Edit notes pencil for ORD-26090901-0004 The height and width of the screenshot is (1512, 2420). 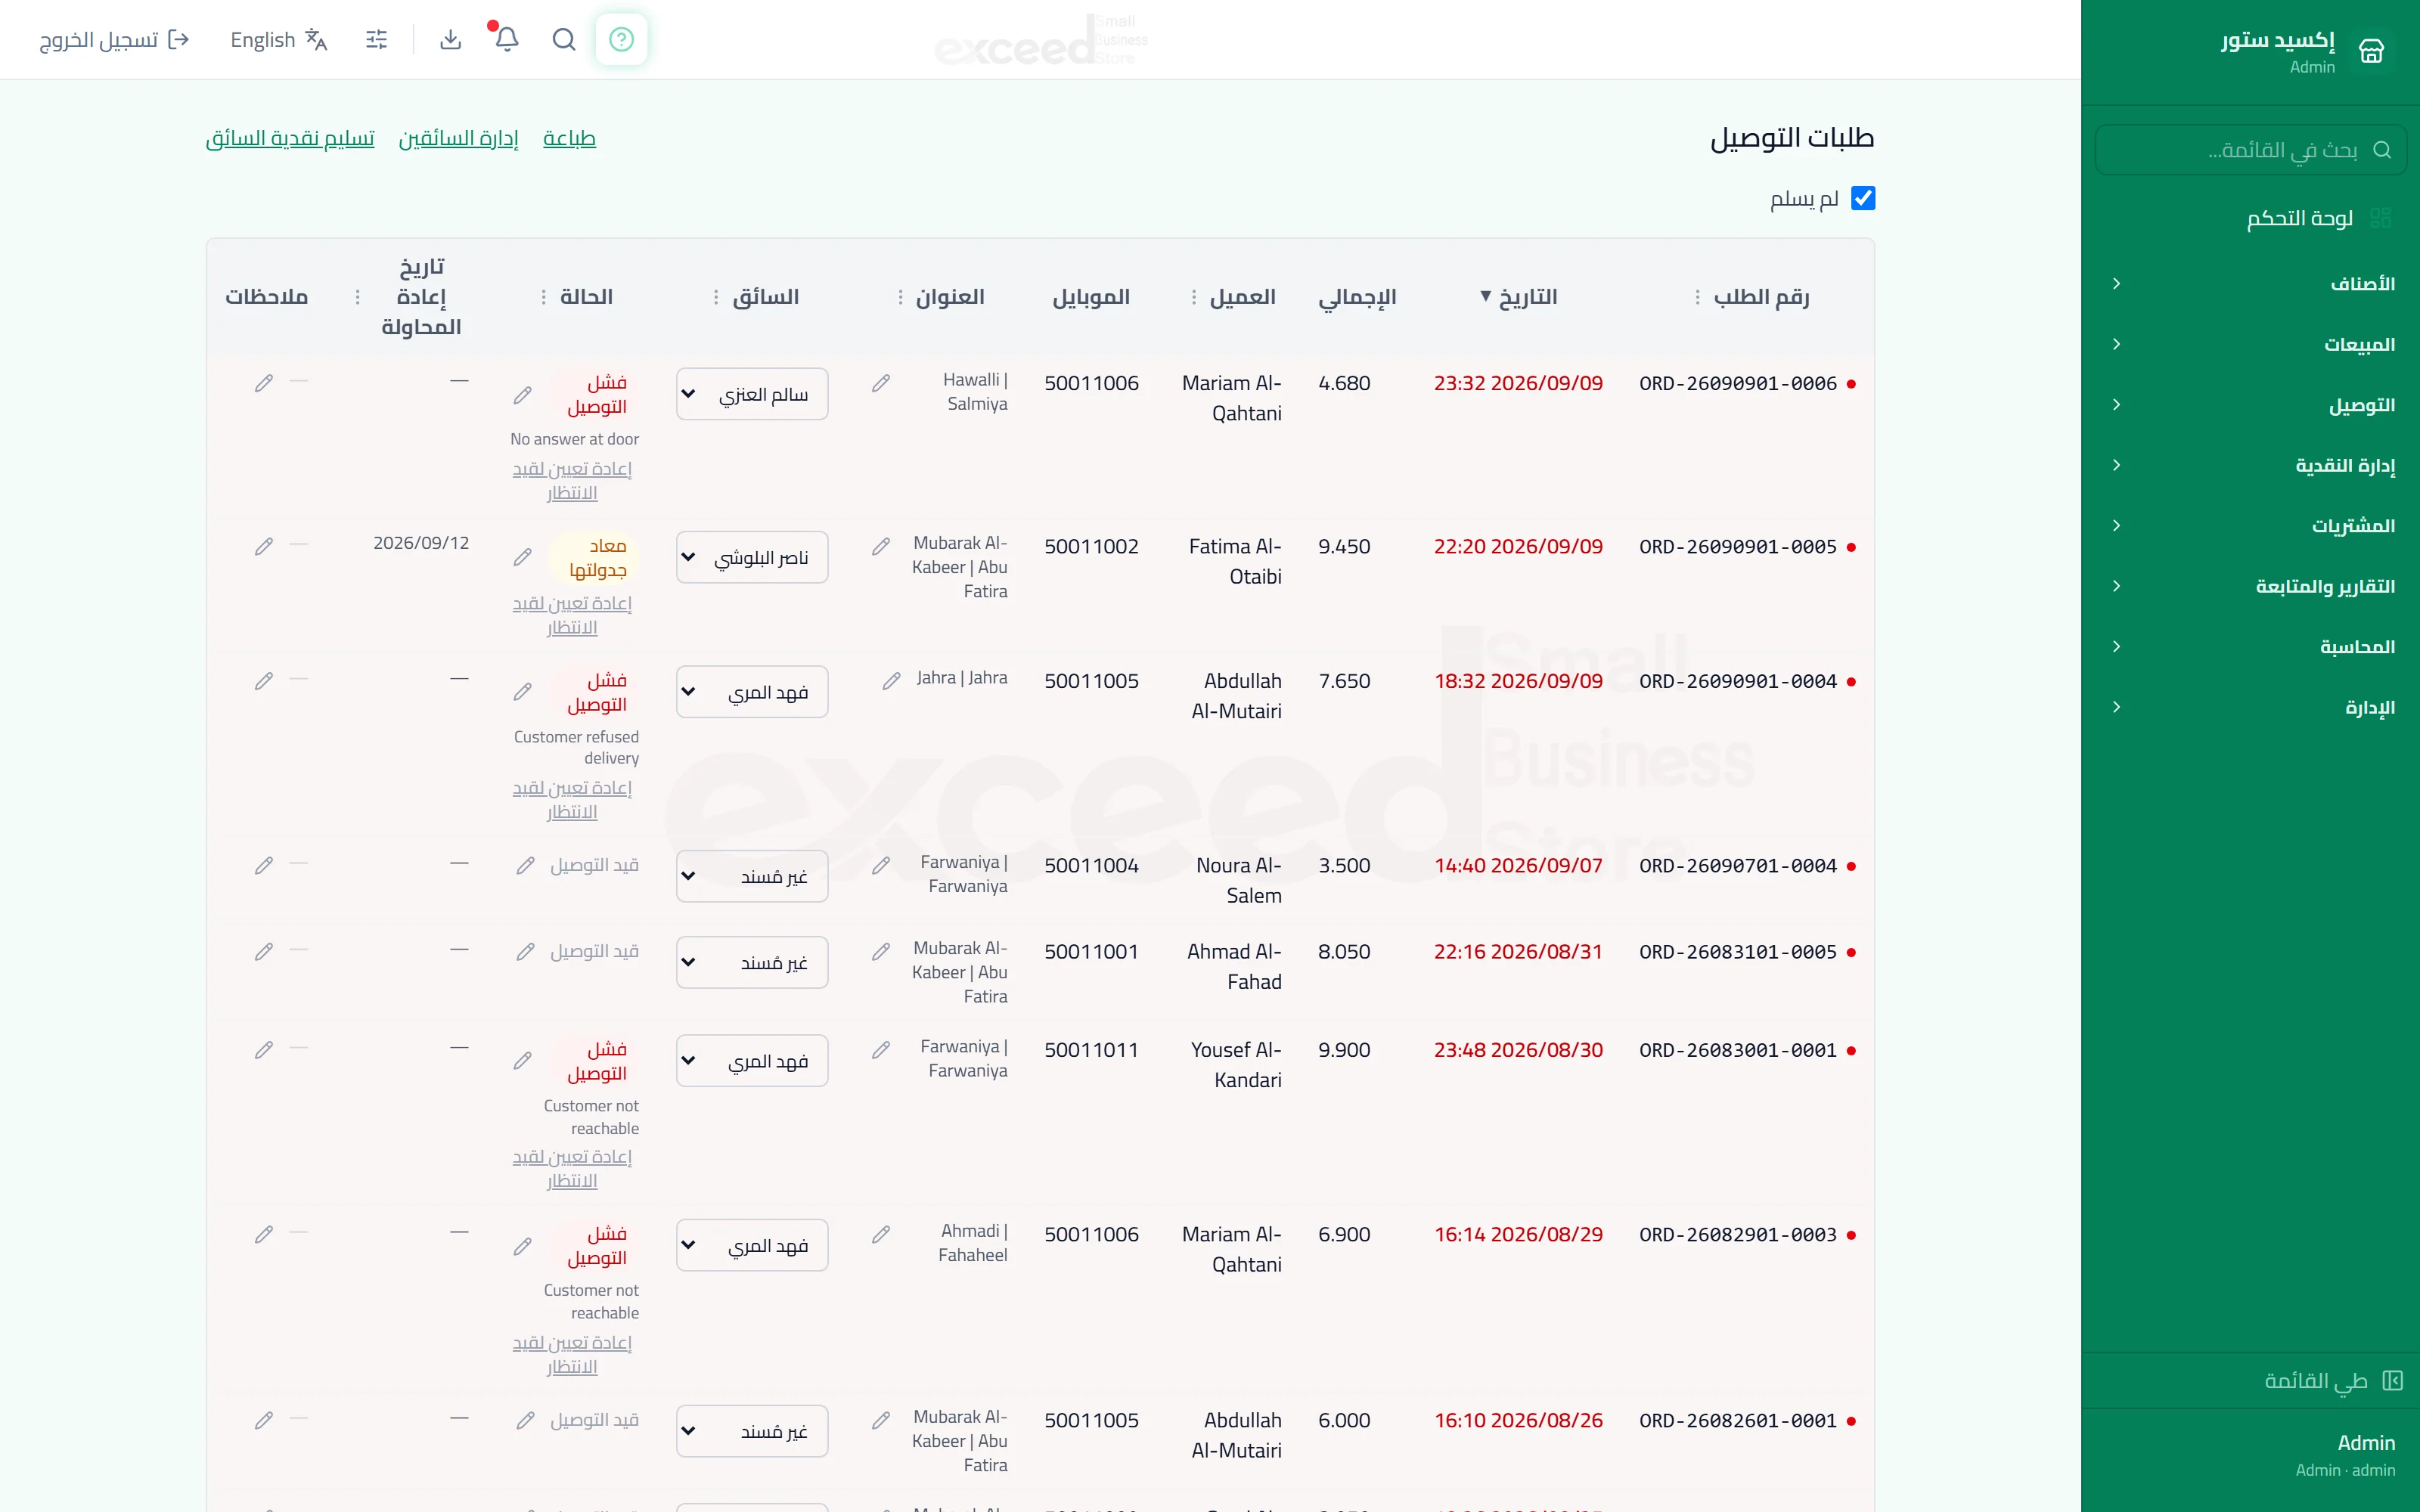[264, 681]
